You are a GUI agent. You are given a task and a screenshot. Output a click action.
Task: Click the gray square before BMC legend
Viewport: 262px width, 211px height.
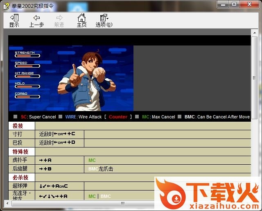[179, 117]
